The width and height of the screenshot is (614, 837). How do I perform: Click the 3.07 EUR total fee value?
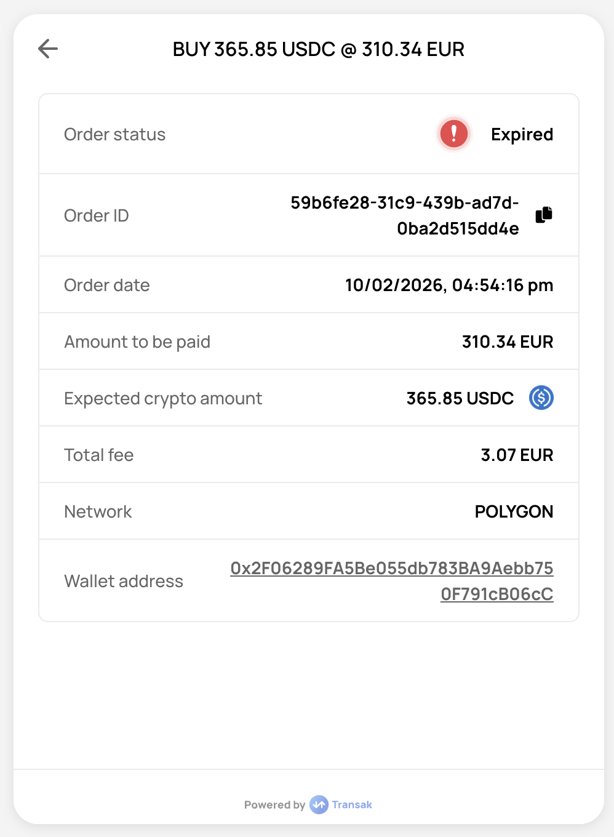517,455
